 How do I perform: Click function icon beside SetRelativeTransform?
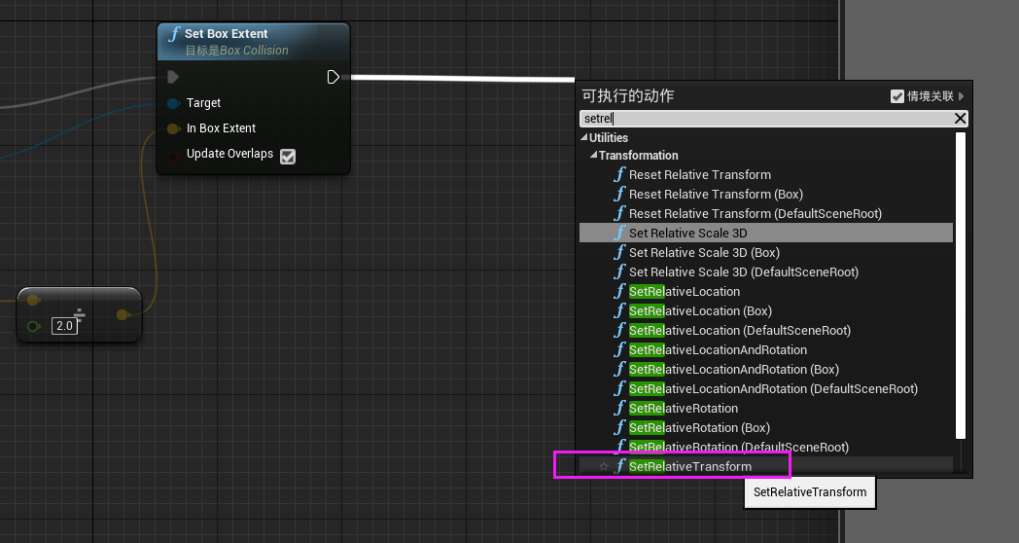(x=620, y=466)
